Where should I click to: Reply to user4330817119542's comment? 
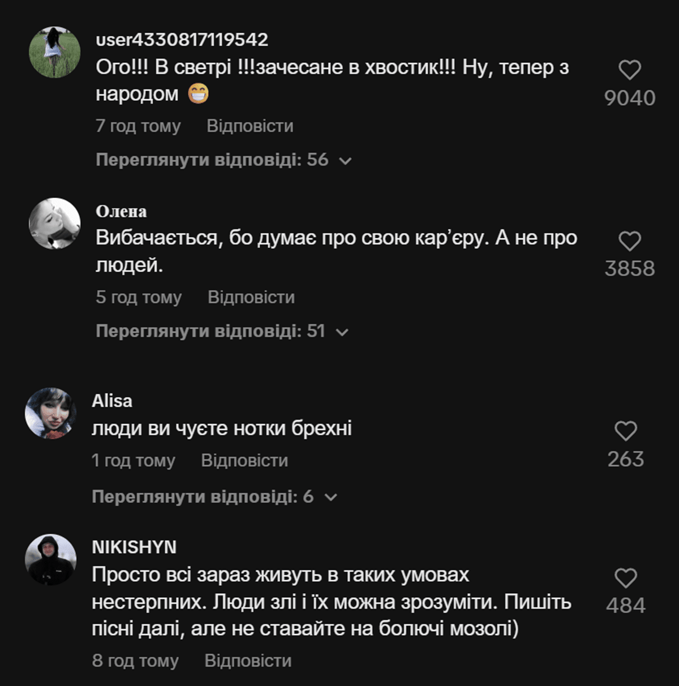click(250, 126)
